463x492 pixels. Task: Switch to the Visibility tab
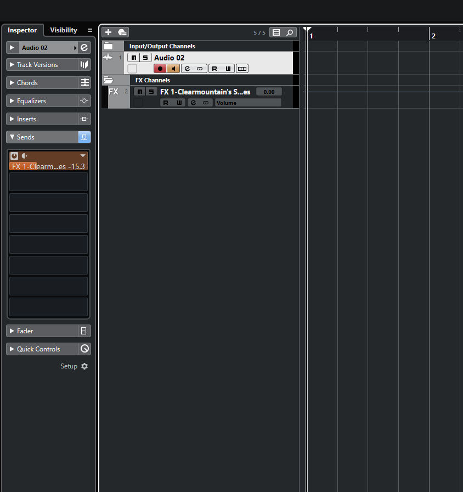point(64,30)
